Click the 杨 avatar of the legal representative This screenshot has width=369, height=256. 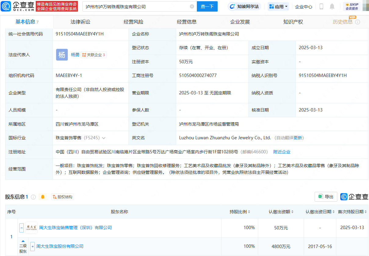point(62,55)
